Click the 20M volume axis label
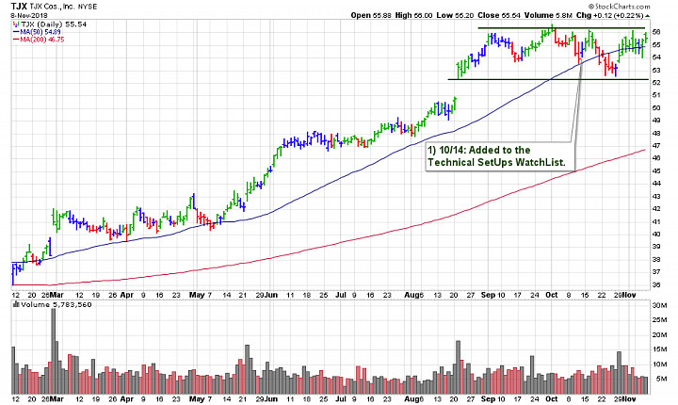This screenshot has width=678, height=405. point(659,334)
